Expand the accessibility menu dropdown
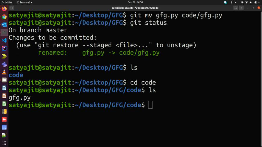This screenshot has width=262, height=147. [x=233, y=2]
